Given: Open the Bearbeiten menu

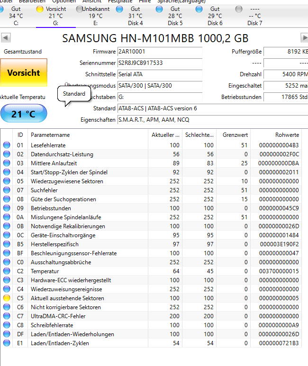Looking at the screenshot, I should 32,1.
